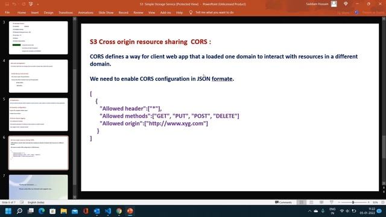Image resolution: width=386 pixels, height=217 pixels.
Task: Open the Help tab
Action: click(x=180, y=12)
